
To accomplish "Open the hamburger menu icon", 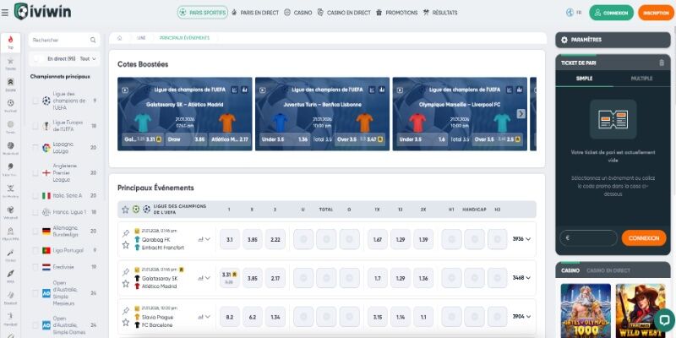I will (5, 13).
